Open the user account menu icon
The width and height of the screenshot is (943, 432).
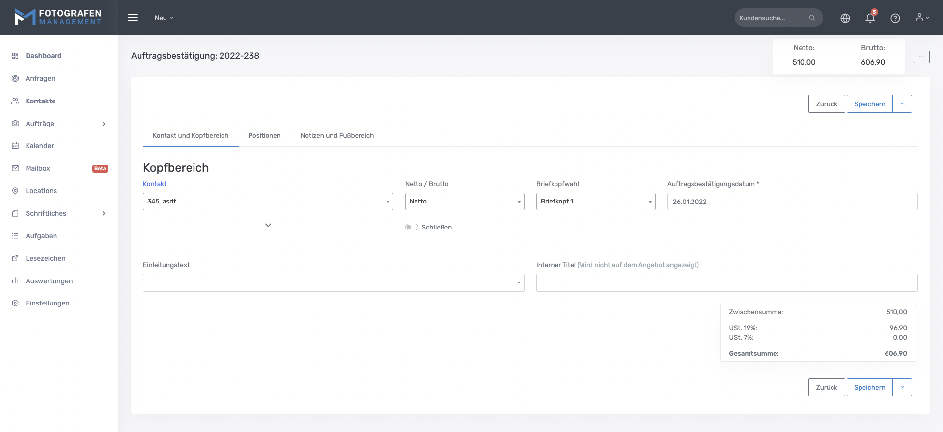pos(922,18)
